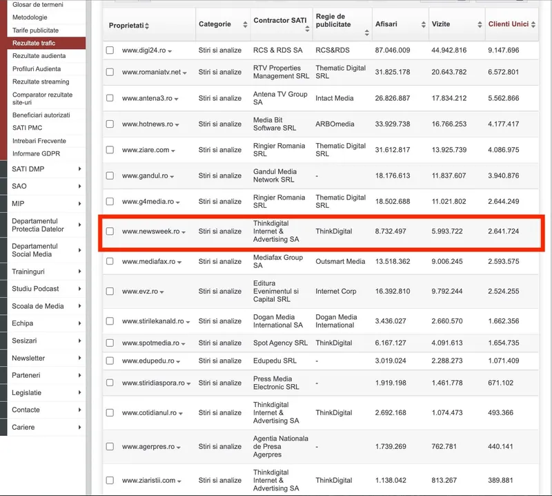Open Profiluri Audienta link
This screenshot has height=496, width=552.
(37, 69)
